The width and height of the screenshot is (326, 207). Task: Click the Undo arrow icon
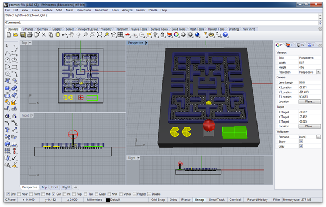click(x=65, y=35)
